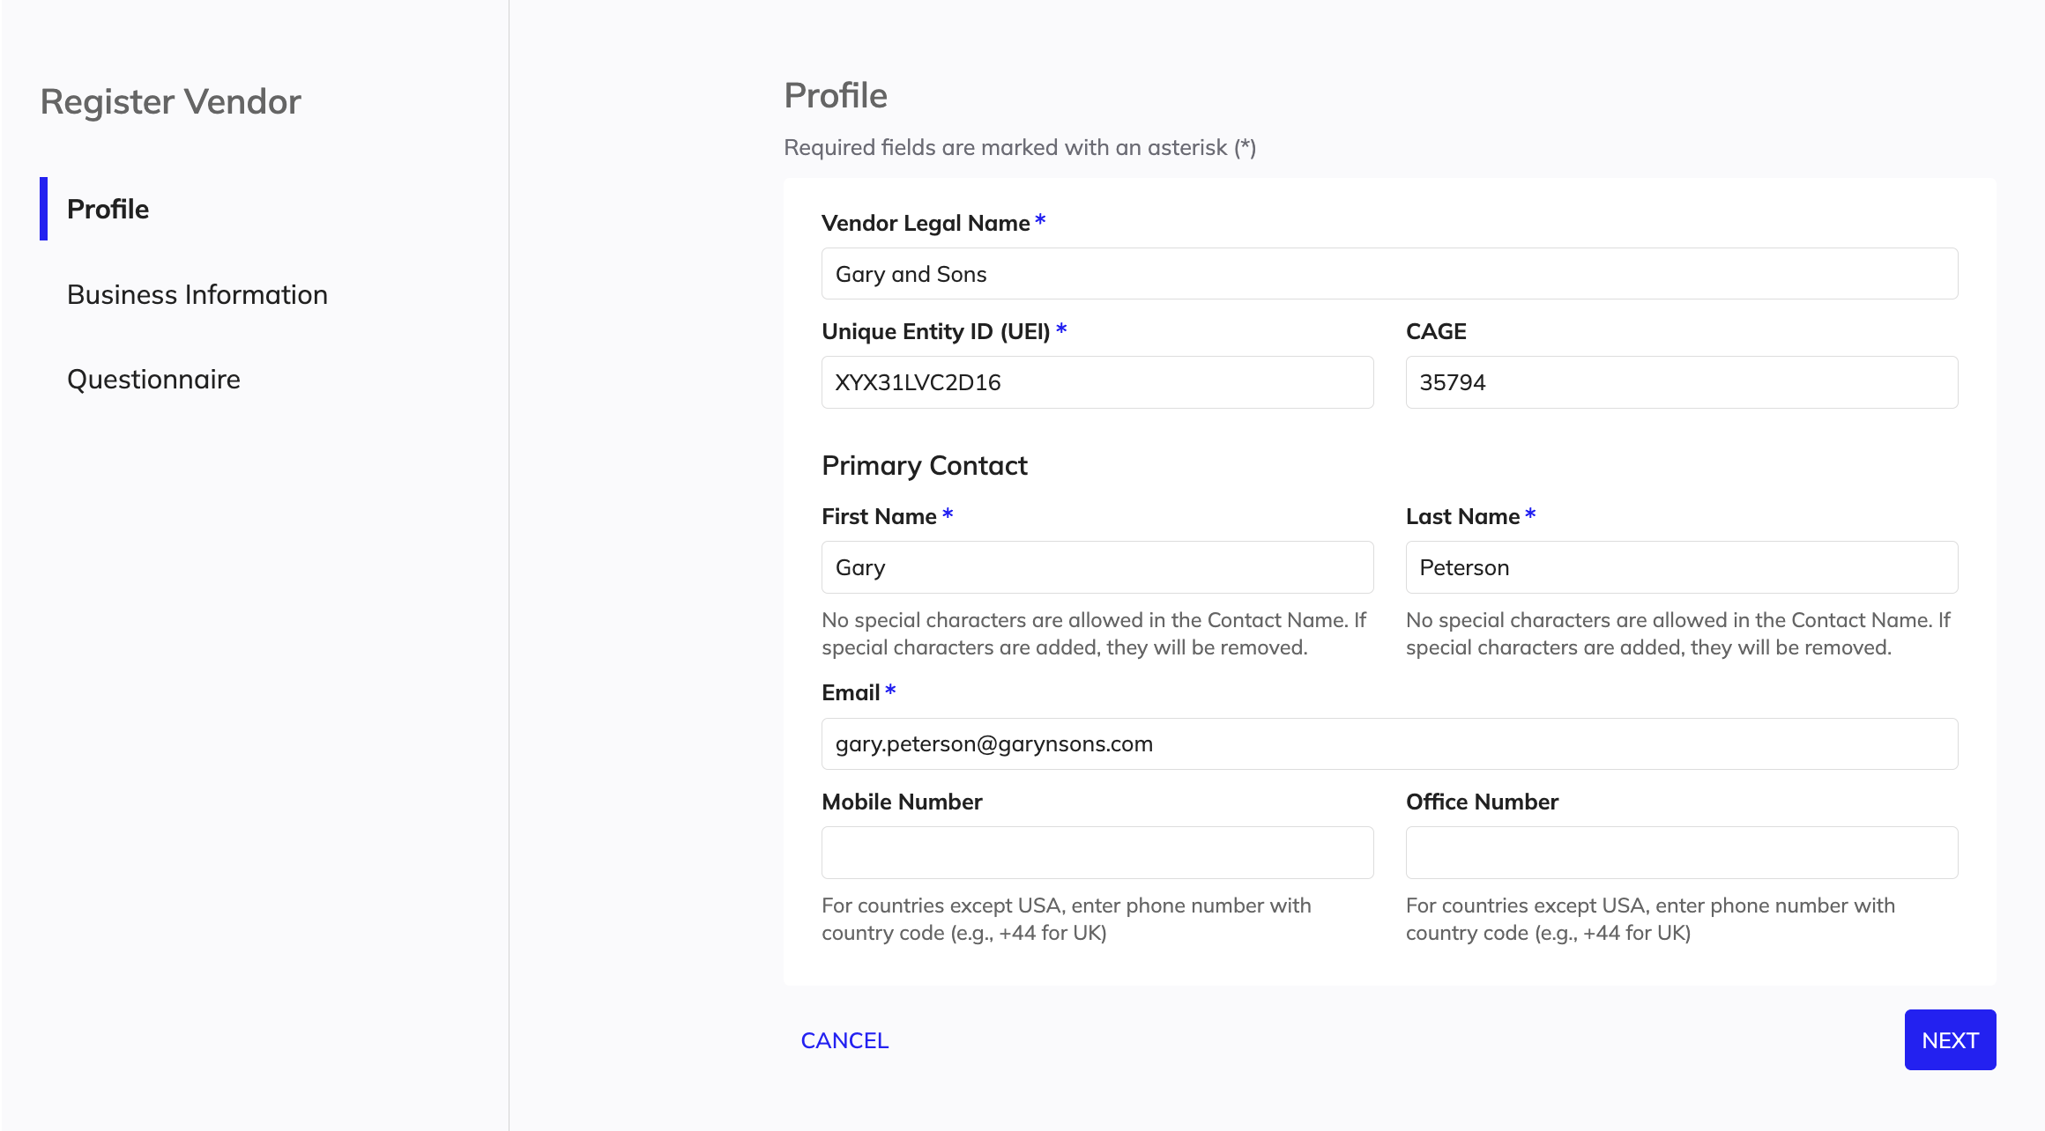Proceed with the NEXT button
The image size is (2045, 1131).
click(1950, 1040)
